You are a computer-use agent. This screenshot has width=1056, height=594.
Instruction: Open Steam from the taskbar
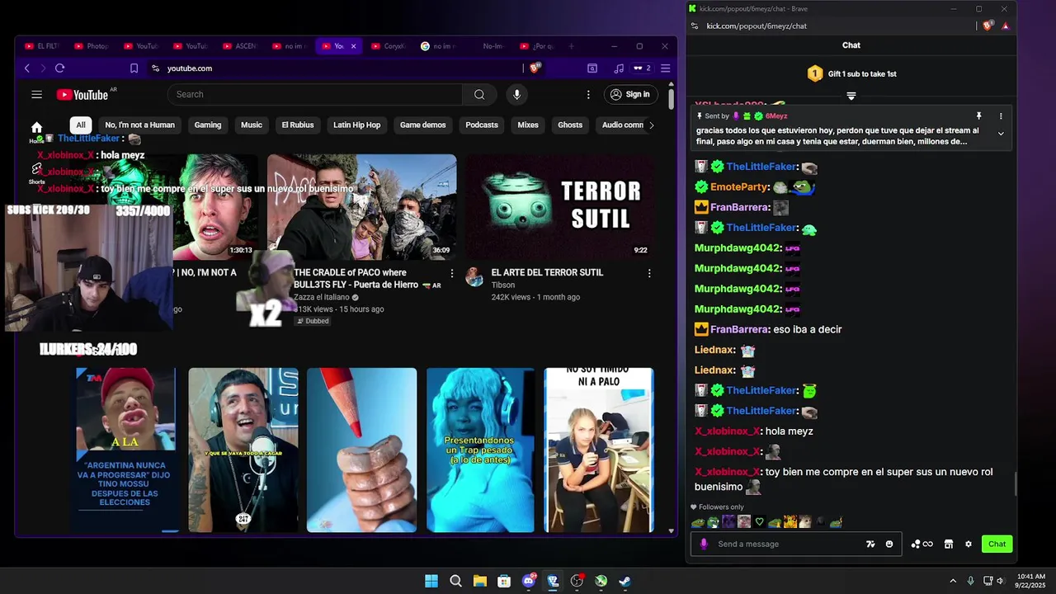625,582
